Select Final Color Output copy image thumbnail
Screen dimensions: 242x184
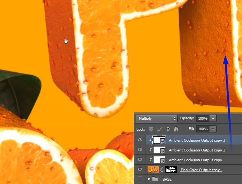tap(153, 170)
